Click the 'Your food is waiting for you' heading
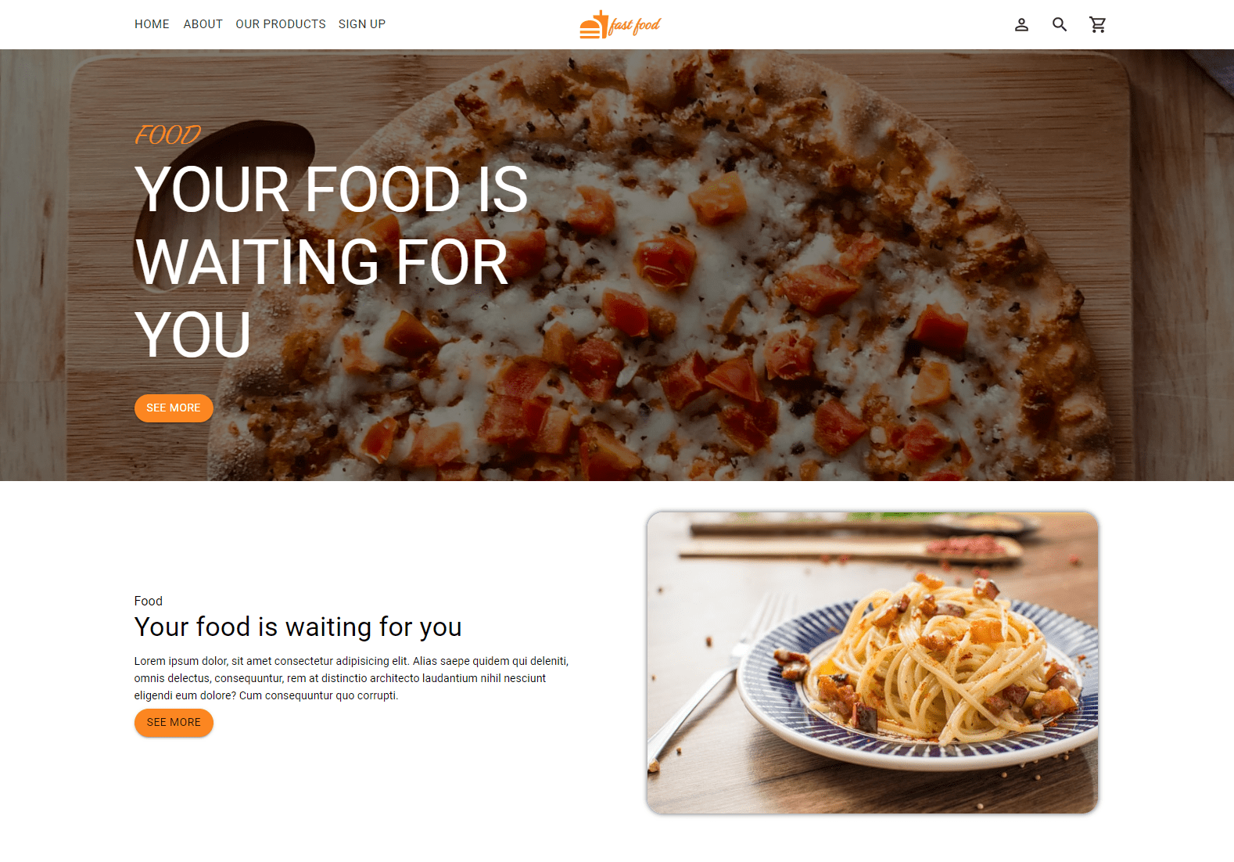The width and height of the screenshot is (1234, 862). click(x=298, y=627)
